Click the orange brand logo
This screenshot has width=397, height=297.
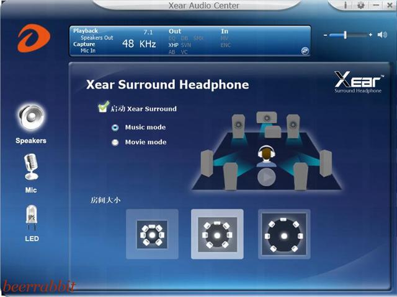pyautogui.click(x=33, y=38)
